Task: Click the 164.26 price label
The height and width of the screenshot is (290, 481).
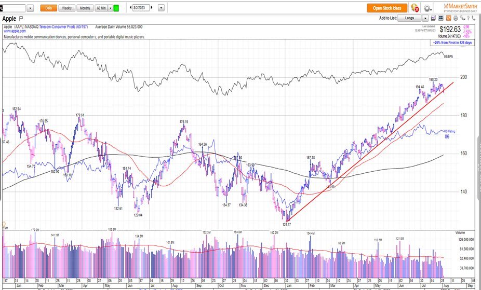Action: 203,145
